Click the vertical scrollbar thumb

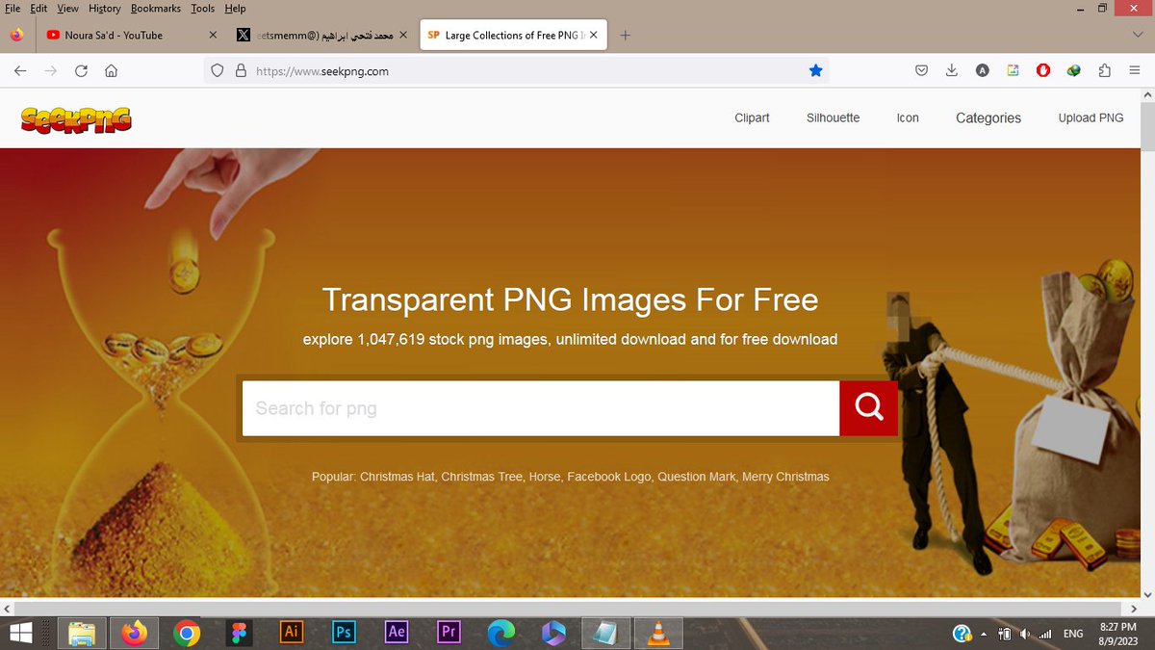click(x=1147, y=127)
